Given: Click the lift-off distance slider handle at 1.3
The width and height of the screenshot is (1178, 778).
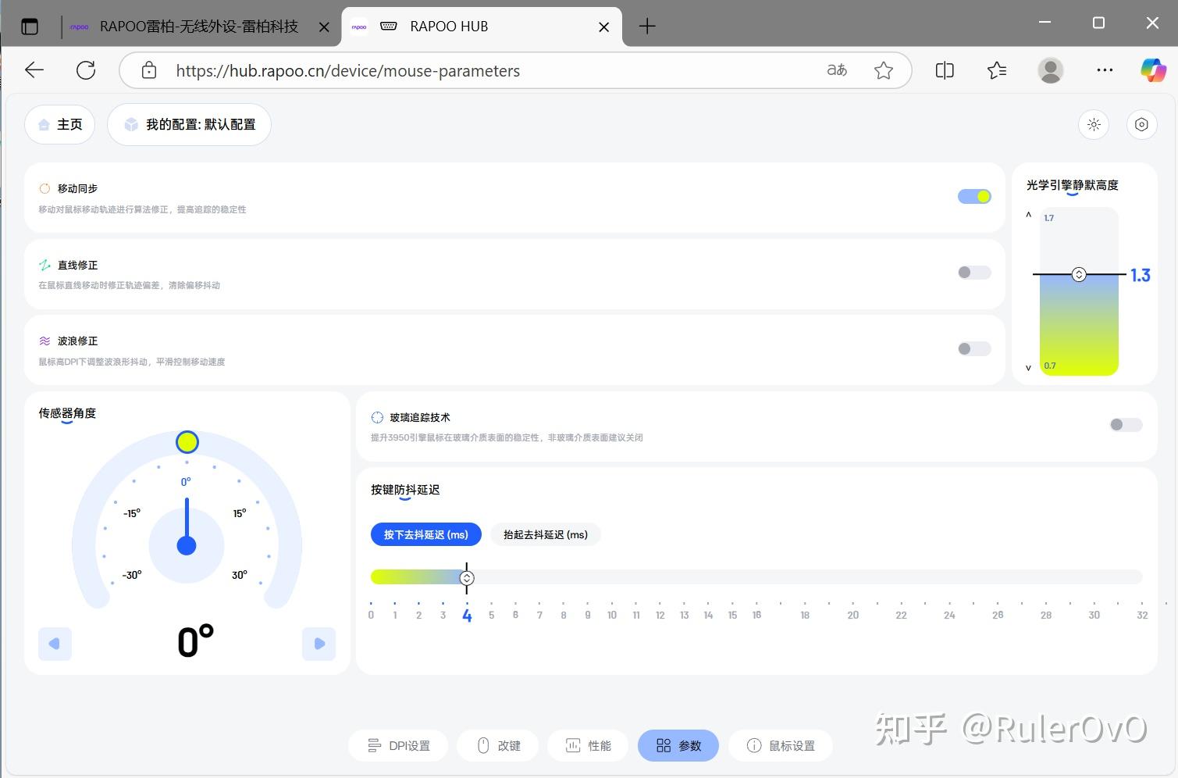Looking at the screenshot, I should click(1079, 274).
